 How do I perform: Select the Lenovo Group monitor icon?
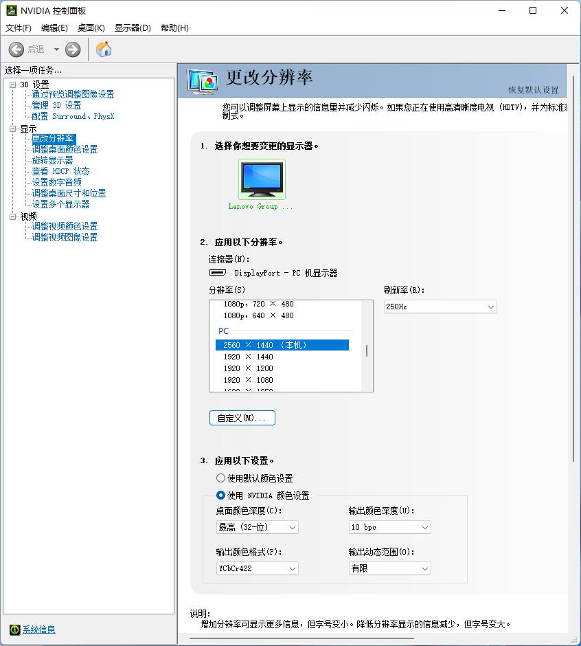pos(261,177)
